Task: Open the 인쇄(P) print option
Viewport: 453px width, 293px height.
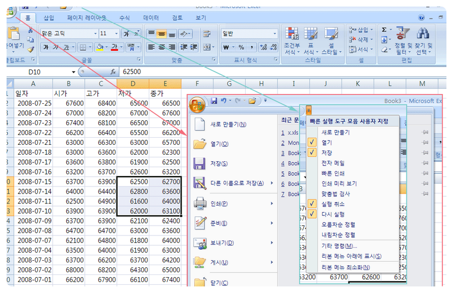Action: [x=219, y=203]
